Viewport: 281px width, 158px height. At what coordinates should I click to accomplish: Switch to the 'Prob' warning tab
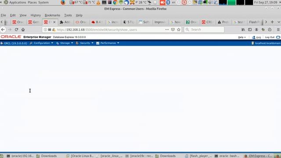point(223,22)
